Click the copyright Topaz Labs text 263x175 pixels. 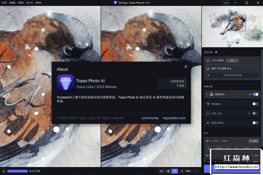tap(90, 118)
